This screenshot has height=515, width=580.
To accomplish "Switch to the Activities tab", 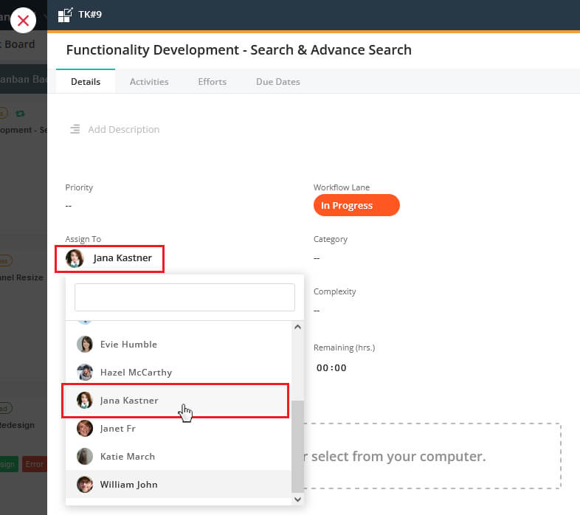I will tap(149, 82).
